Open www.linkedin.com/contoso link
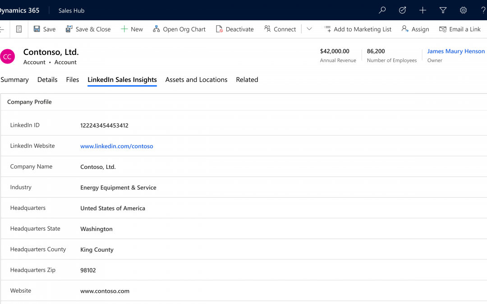The height and width of the screenshot is (304, 487). click(x=116, y=146)
